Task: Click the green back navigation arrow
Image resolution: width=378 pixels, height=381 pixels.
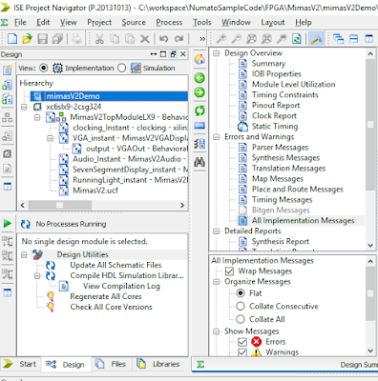Action: point(199,78)
